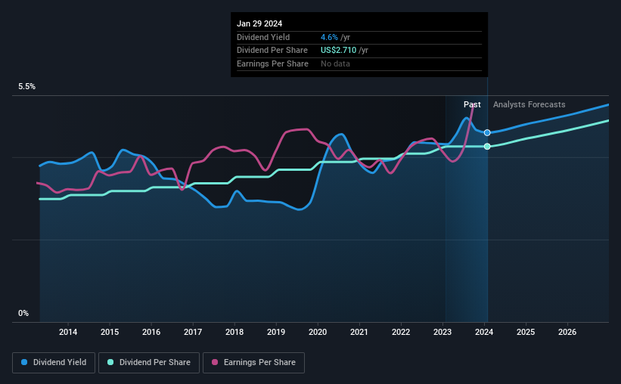The image size is (621, 384).
Task: Select the 2017 x-axis year label
Action: pos(193,332)
